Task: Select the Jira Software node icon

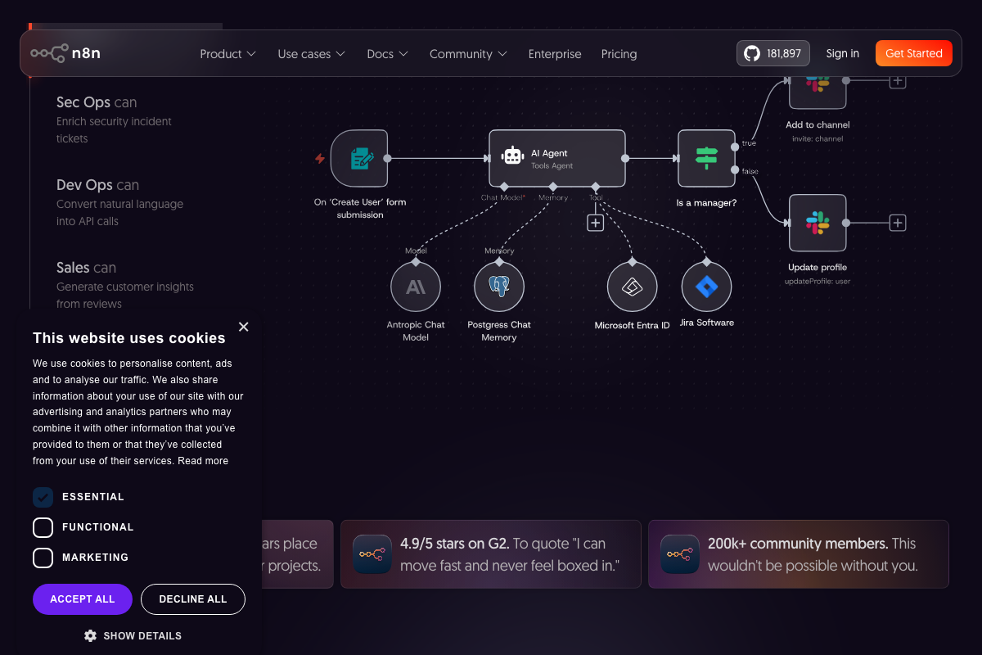Action: tap(706, 287)
